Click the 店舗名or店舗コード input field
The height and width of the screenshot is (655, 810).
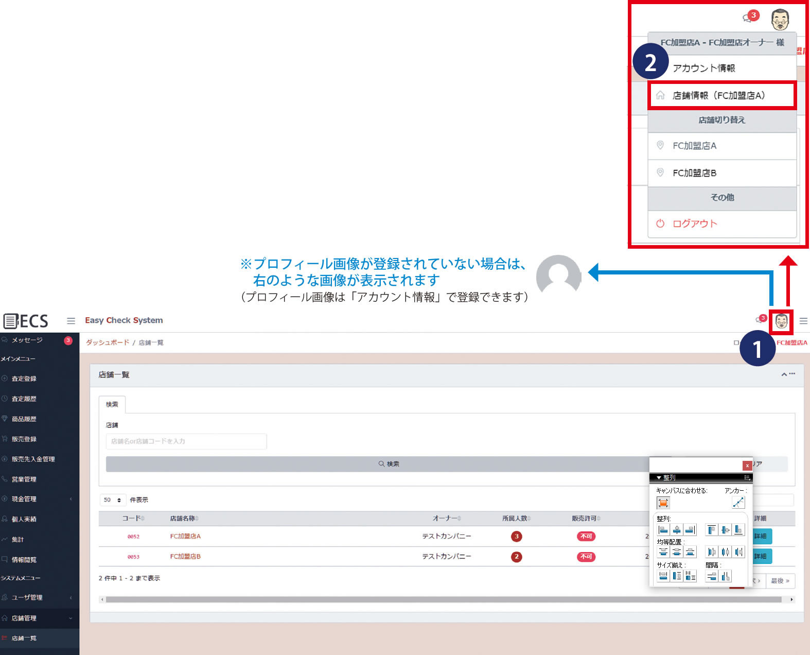(186, 441)
